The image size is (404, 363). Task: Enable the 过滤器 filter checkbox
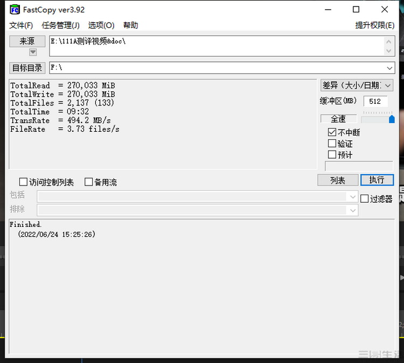point(364,198)
